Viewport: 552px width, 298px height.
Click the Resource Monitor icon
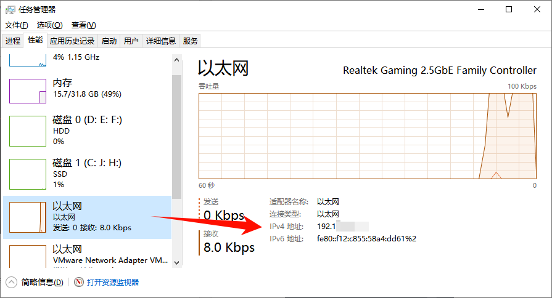(x=78, y=282)
